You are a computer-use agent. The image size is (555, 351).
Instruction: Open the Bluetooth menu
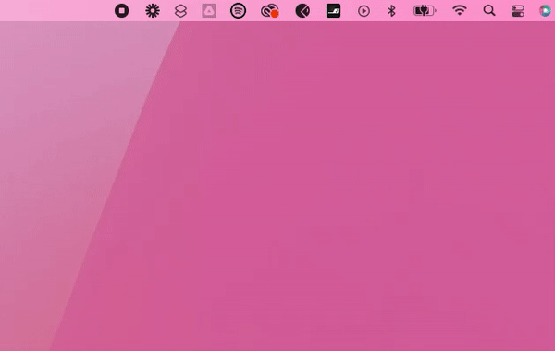click(391, 11)
